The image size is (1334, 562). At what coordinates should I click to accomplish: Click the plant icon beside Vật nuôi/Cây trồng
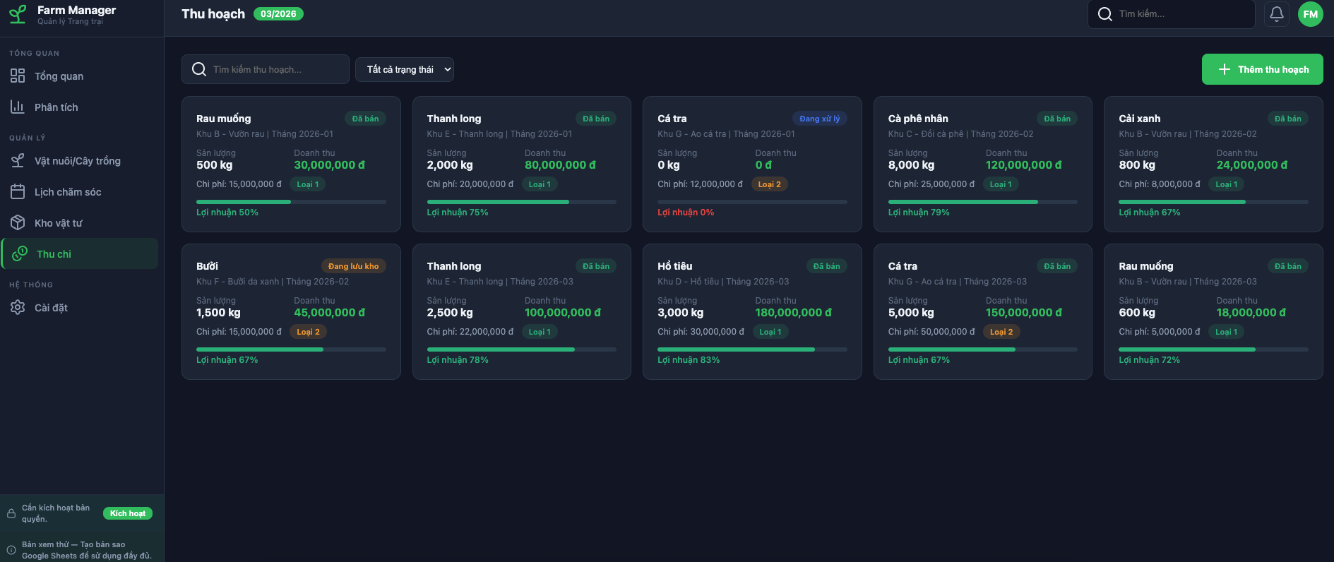coord(18,161)
